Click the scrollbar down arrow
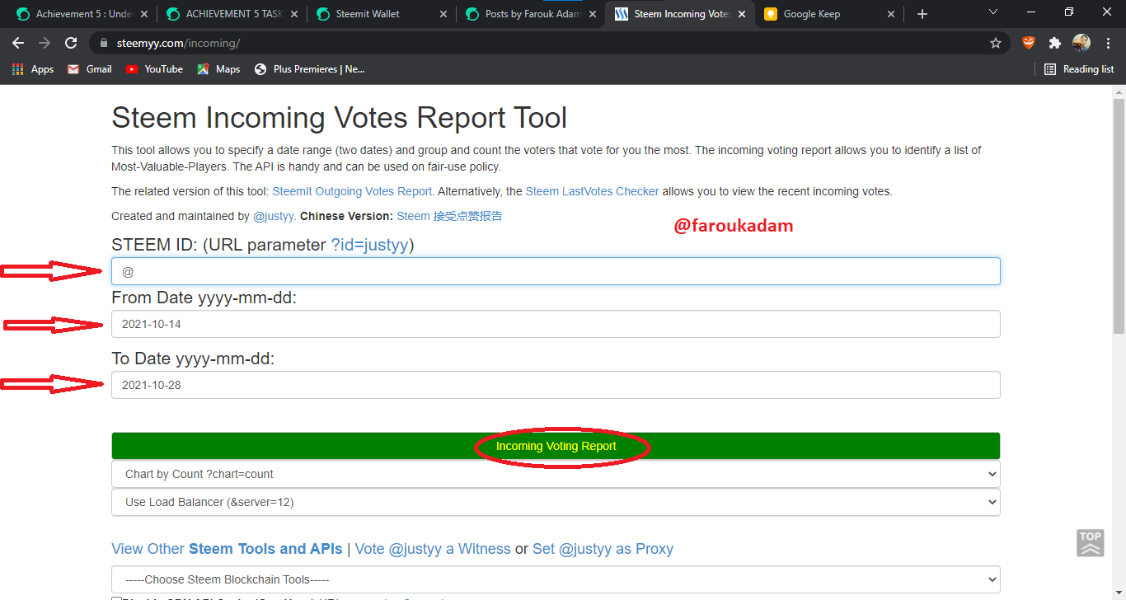Viewport: 1126px width, 600px height. [x=1119, y=593]
